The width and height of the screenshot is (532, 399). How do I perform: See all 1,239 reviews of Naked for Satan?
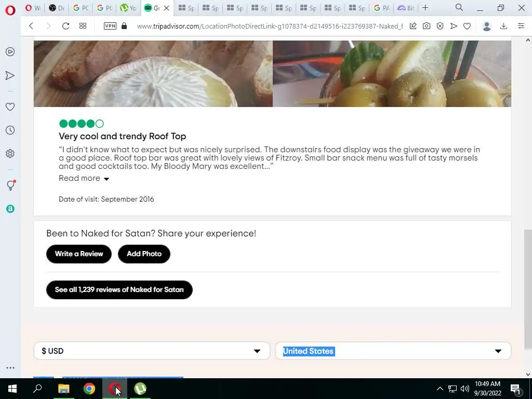(119, 290)
